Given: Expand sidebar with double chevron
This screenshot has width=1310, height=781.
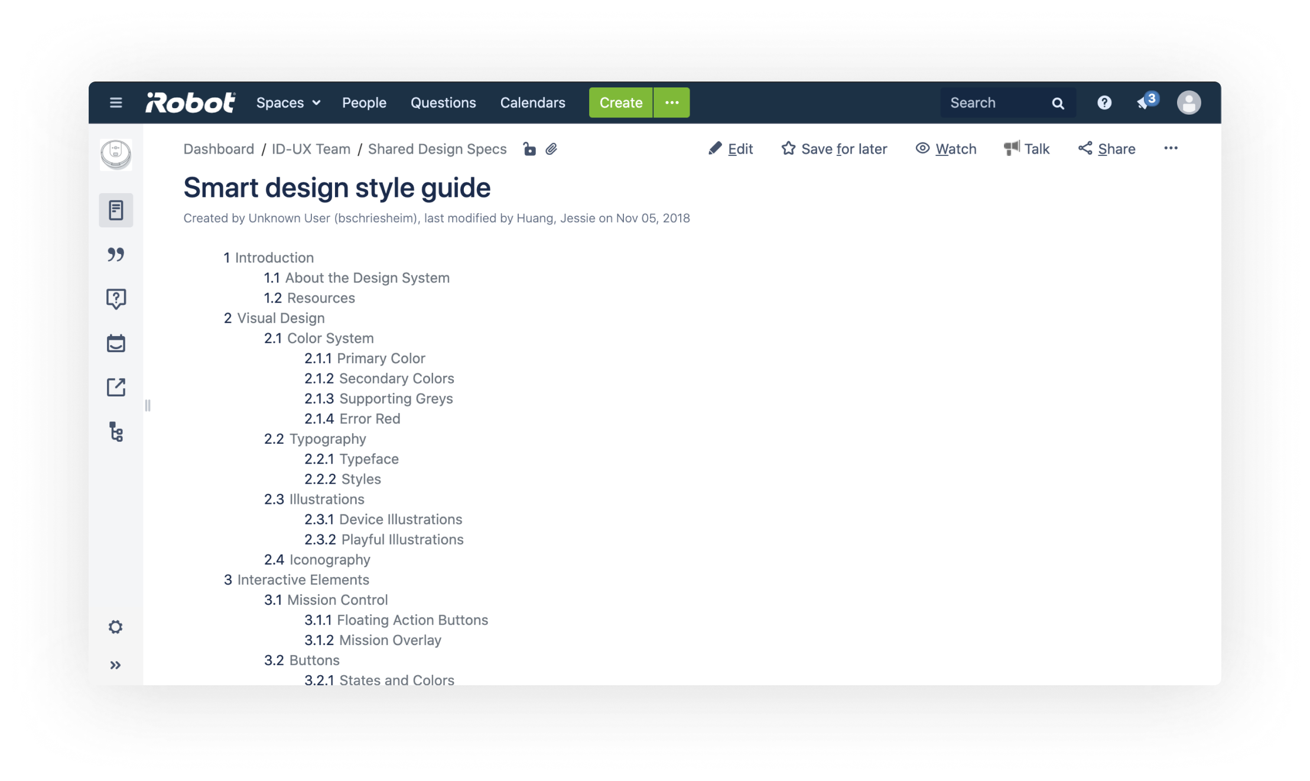Looking at the screenshot, I should click(116, 665).
